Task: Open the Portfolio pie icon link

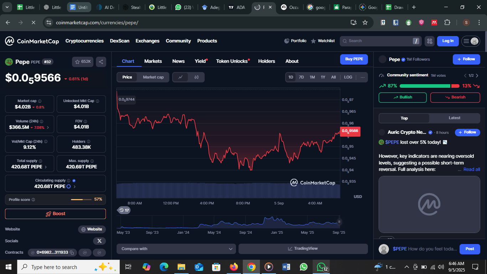Action: pos(295,41)
